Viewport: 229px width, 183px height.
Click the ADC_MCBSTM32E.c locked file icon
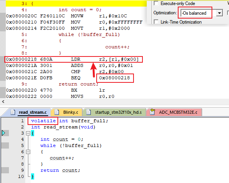point(153,112)
